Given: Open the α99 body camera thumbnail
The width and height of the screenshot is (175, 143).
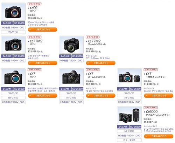Looking at the screenshot, I should pos(13,12).
